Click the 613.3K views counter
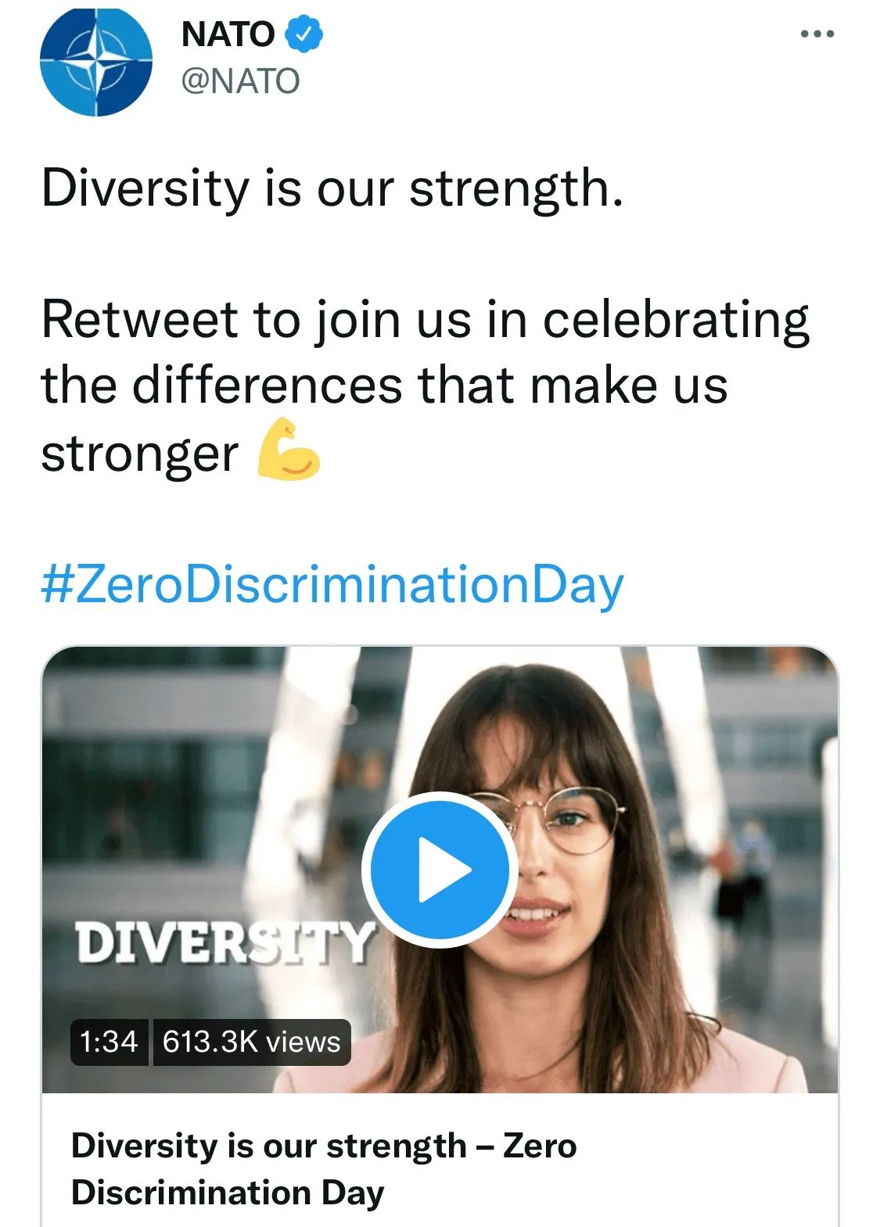880x1227 pixels. [251, 1042]
